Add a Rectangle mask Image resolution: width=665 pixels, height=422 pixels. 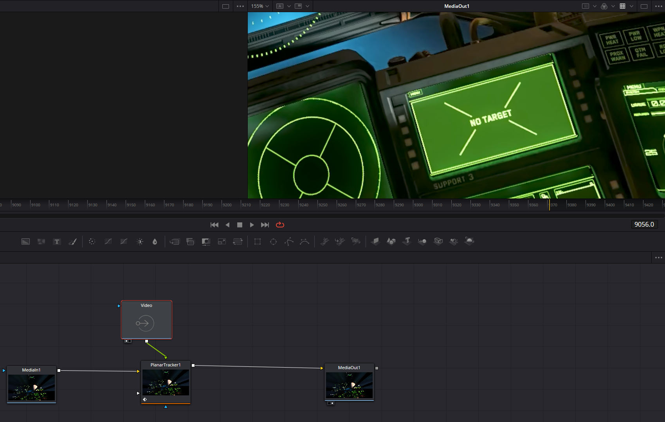258,242
